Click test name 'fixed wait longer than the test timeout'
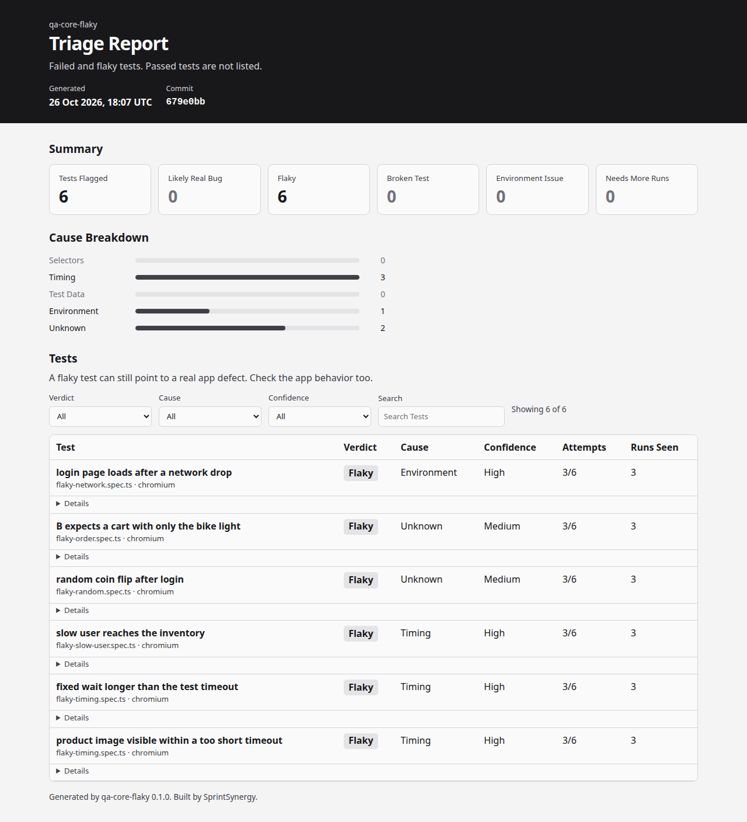The image size is (747, 822). point(147,687)
